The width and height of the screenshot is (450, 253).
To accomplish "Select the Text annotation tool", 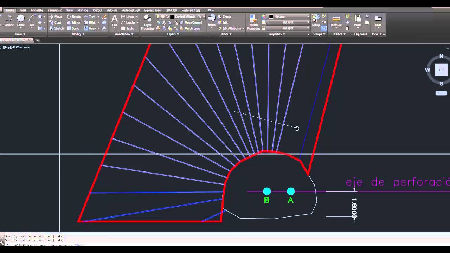I will point(115,21).
